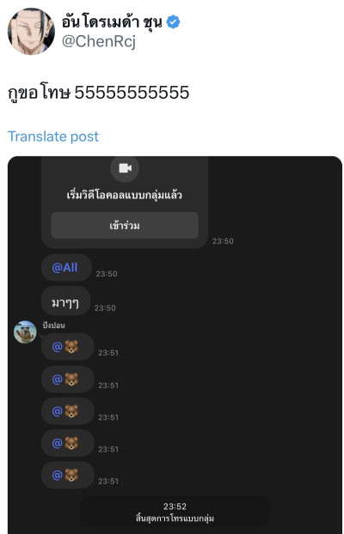Click the blue verified badge icon
Screen dimensions: 344x534
(x=173, y=22)
